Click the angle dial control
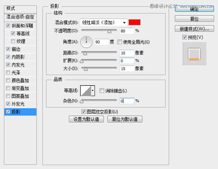 [x=86, y=42]
